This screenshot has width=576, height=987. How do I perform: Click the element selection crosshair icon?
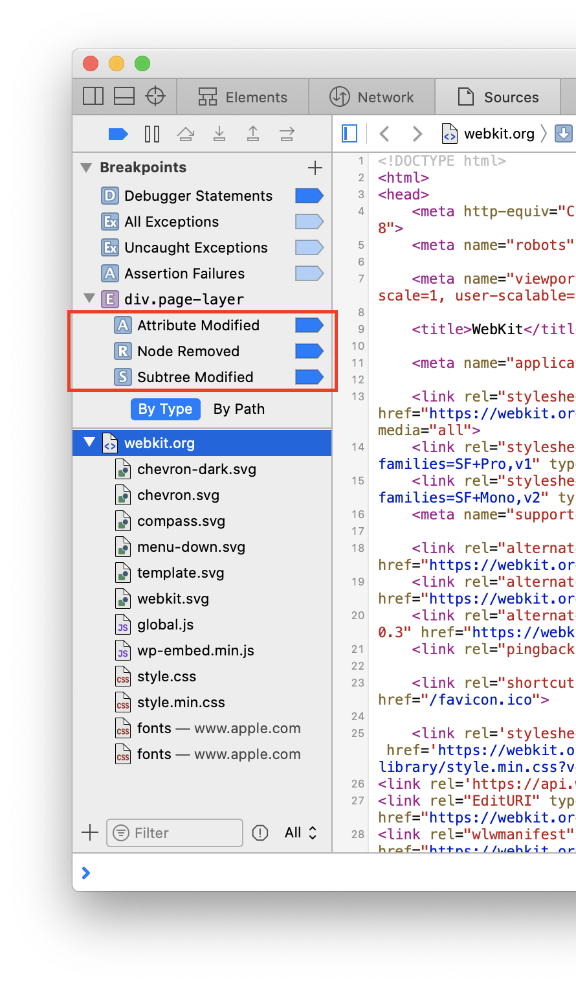pyautogui.click(x=155, y=96)
